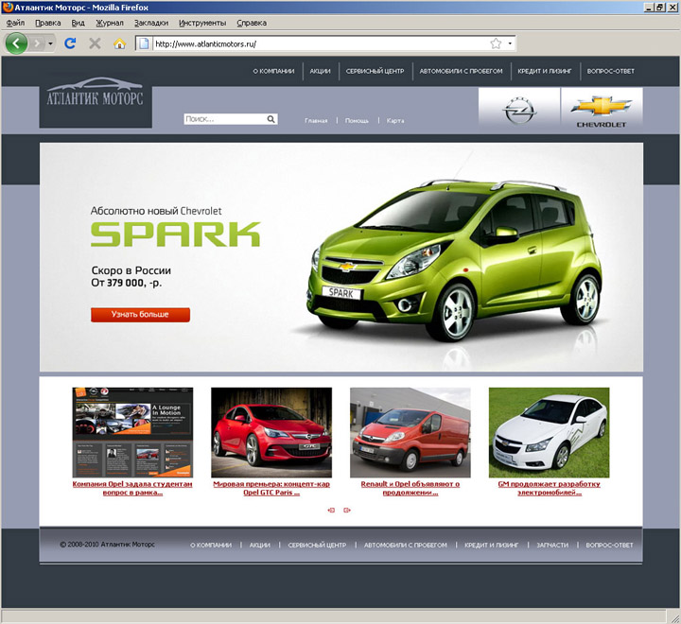Image resolution: width=681 pixels, height=624 pixels.
Task: Reload the page with the blue refresh icon
Action: (x=70, y=43)
